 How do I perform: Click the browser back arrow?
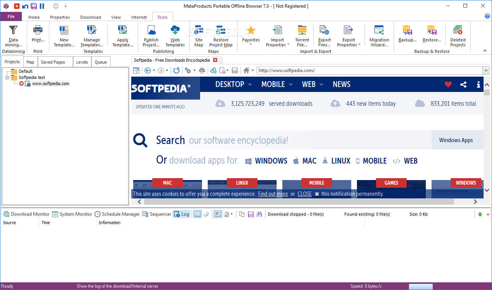(148, 70)
